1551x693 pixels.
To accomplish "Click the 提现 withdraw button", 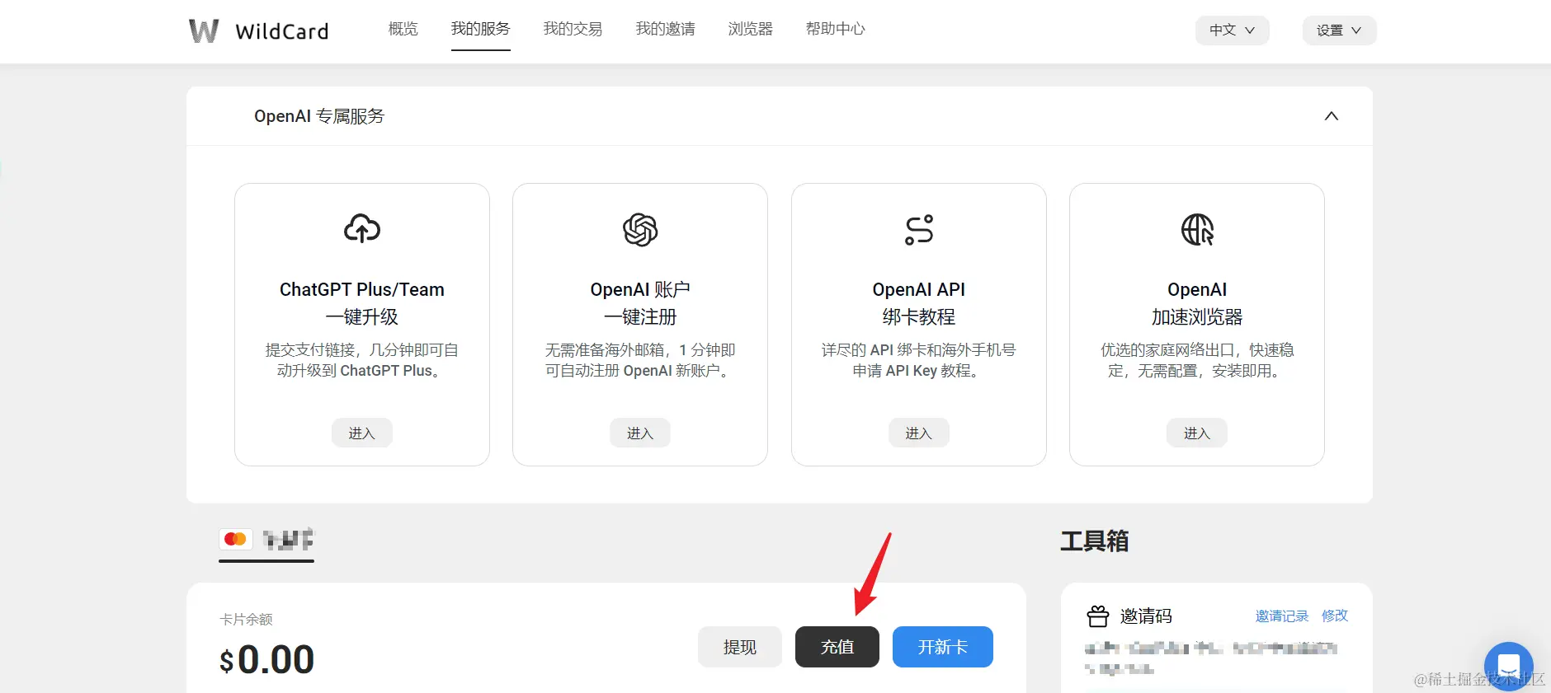I will coord(740,647).
